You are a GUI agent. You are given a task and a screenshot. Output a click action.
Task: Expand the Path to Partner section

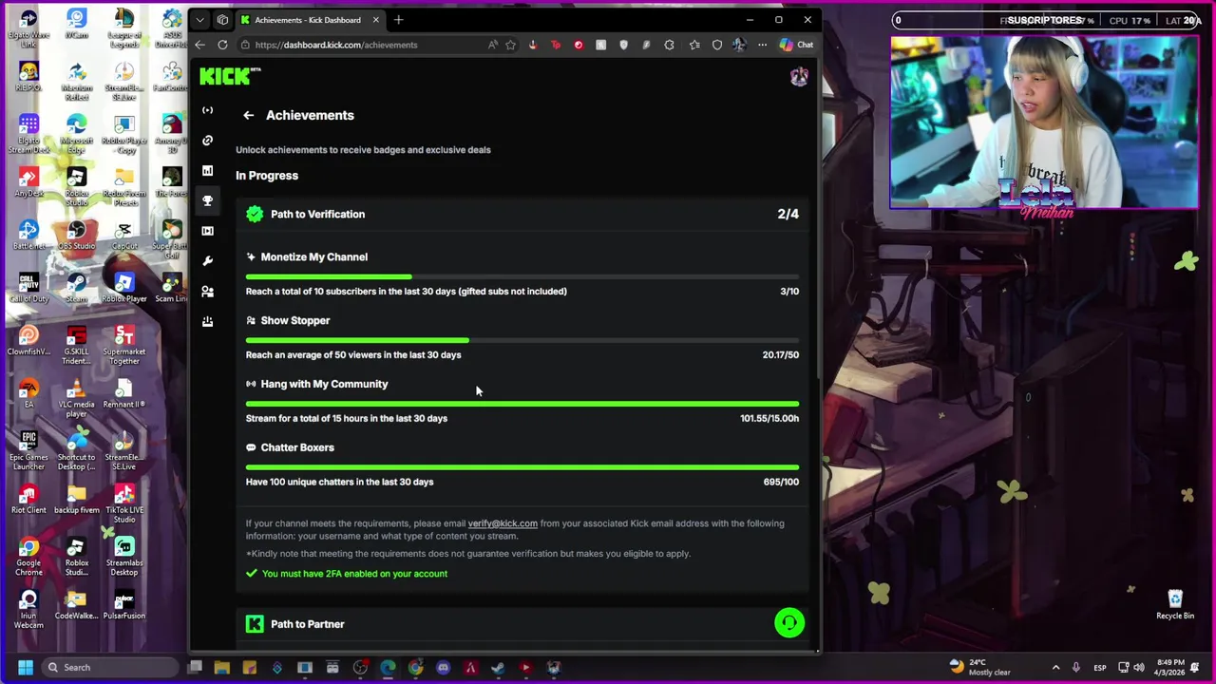[x=522, y=624]
